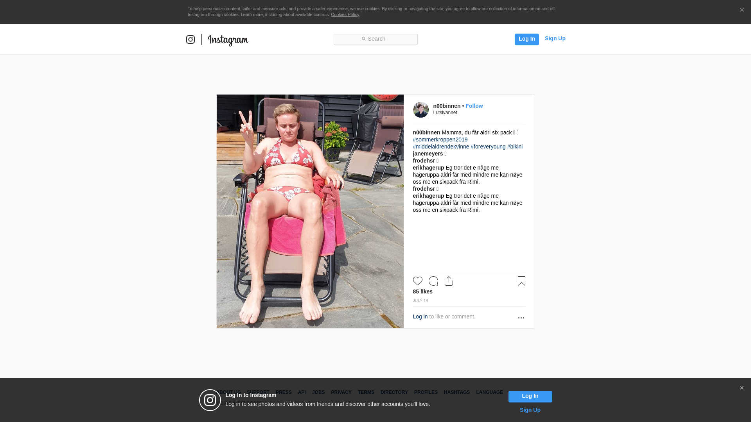Viewport: 751px width, 422px height.
Task: Open the SUPPORT footer link
Action: click(258, 392)
